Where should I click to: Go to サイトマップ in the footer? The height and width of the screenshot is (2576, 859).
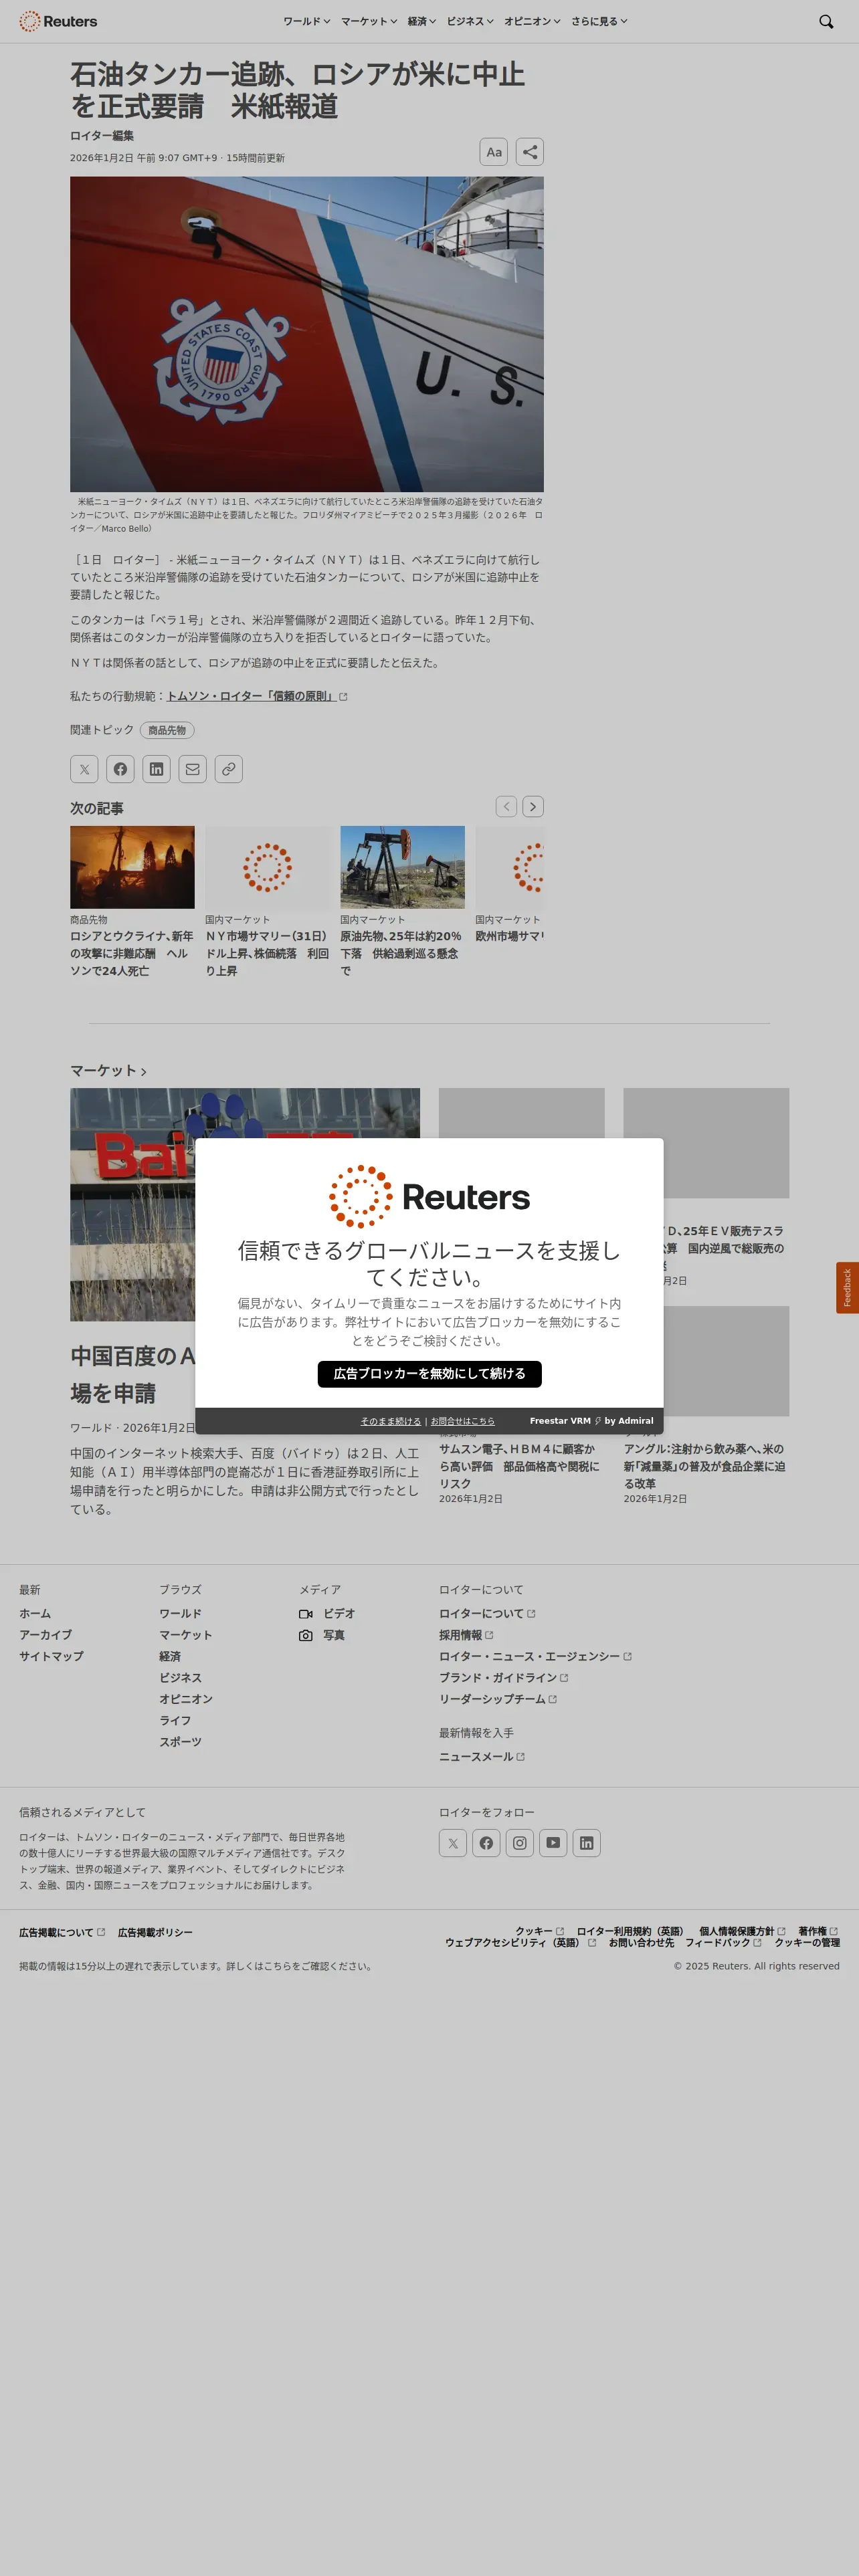point(51,1657)
